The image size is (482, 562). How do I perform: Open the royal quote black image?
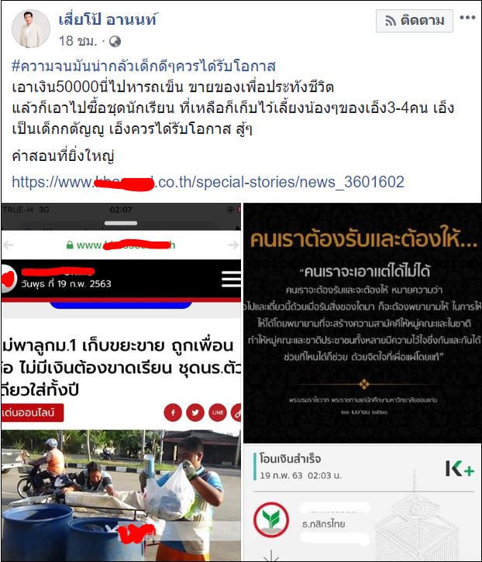363,323
